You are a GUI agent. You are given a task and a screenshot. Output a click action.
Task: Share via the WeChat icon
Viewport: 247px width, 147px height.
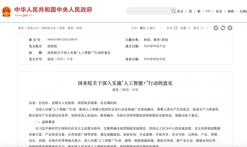(223, 28)
